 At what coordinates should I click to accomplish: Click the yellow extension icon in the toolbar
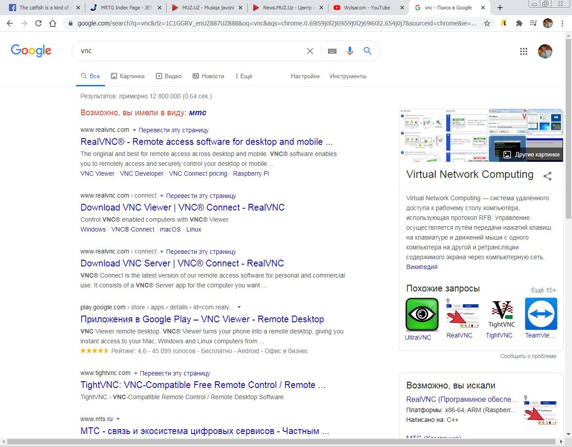click(504, 23)
